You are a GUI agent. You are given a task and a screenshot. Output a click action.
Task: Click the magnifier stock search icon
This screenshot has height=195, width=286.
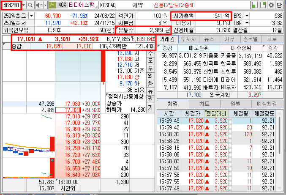(x=30, y=5)
